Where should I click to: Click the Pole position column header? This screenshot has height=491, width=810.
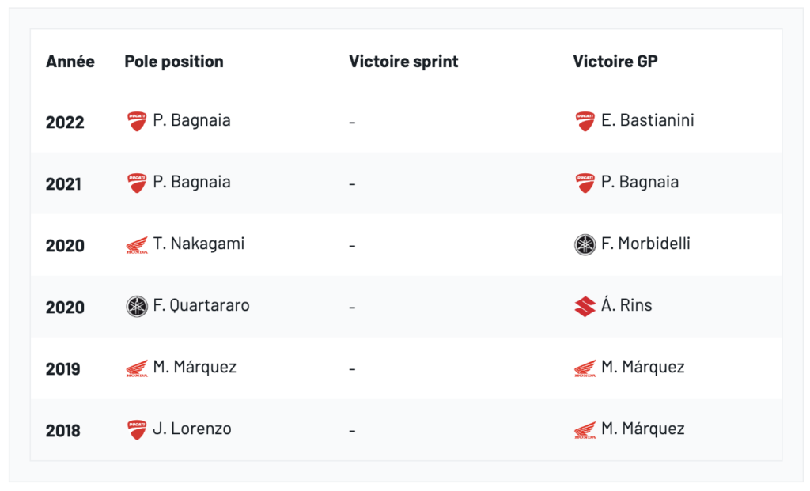[174, 62]
